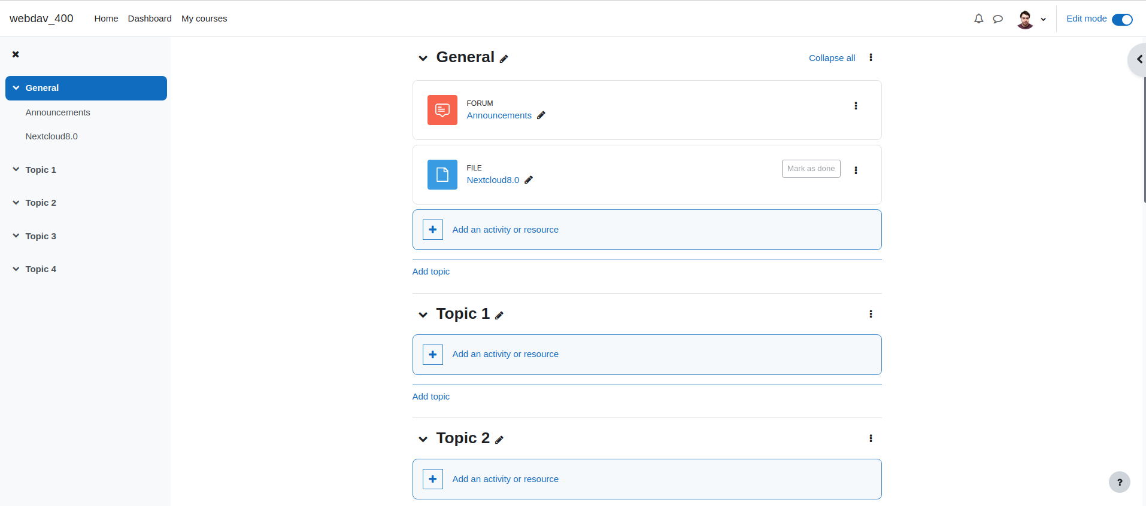Click Add topic below Topic 1
Viewport: 1146px width, 506px height.
coord(431,397)
